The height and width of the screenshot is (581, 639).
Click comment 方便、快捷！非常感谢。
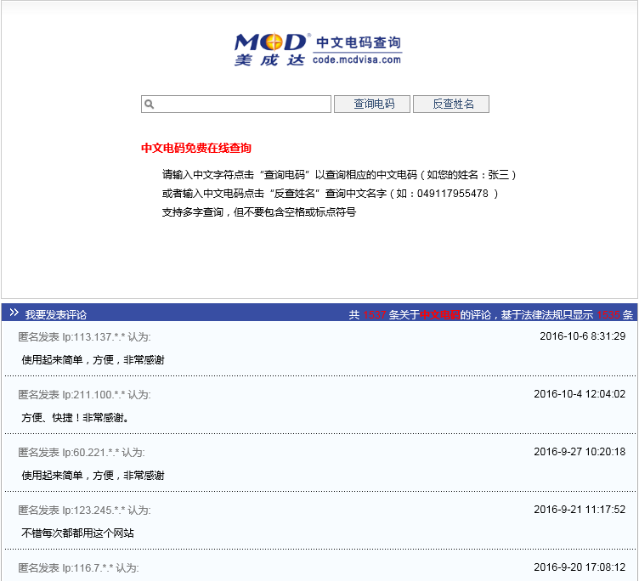pyautogui.click(x=76, y=418)
